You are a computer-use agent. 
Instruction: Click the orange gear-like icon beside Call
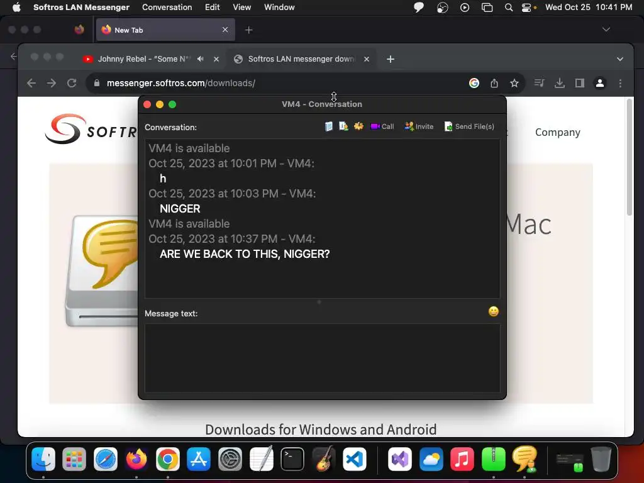[x=358, y=126]
